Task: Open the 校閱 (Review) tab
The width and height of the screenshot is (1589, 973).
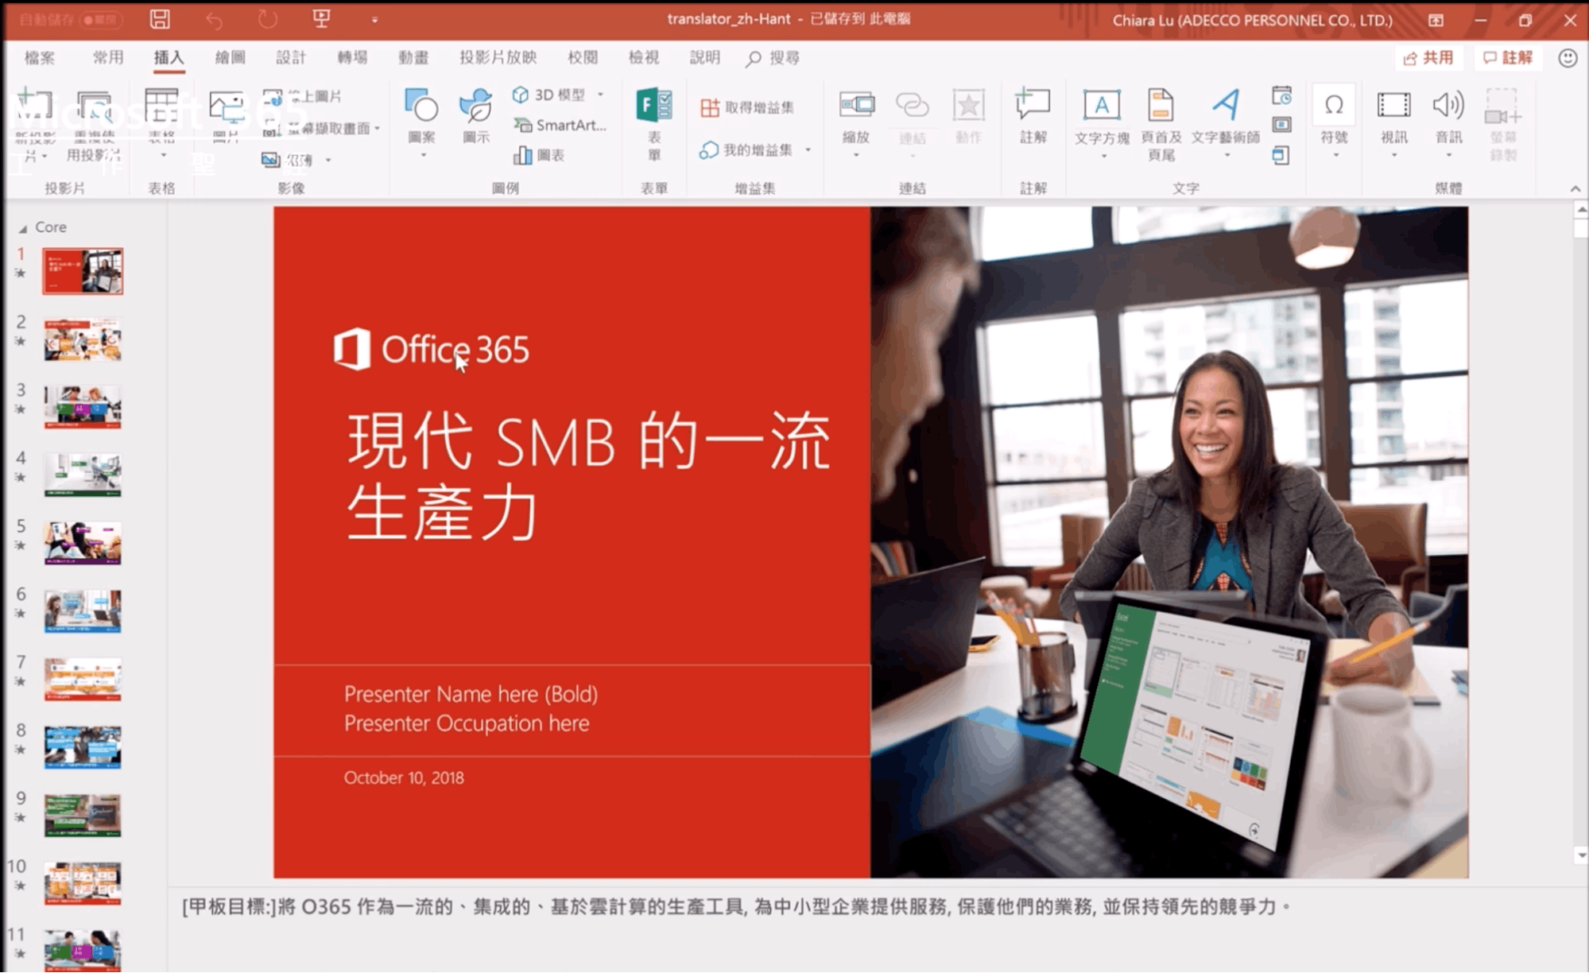Action: pos(583,58)
